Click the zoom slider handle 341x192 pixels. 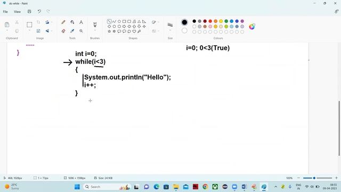(x=314, y=178)
